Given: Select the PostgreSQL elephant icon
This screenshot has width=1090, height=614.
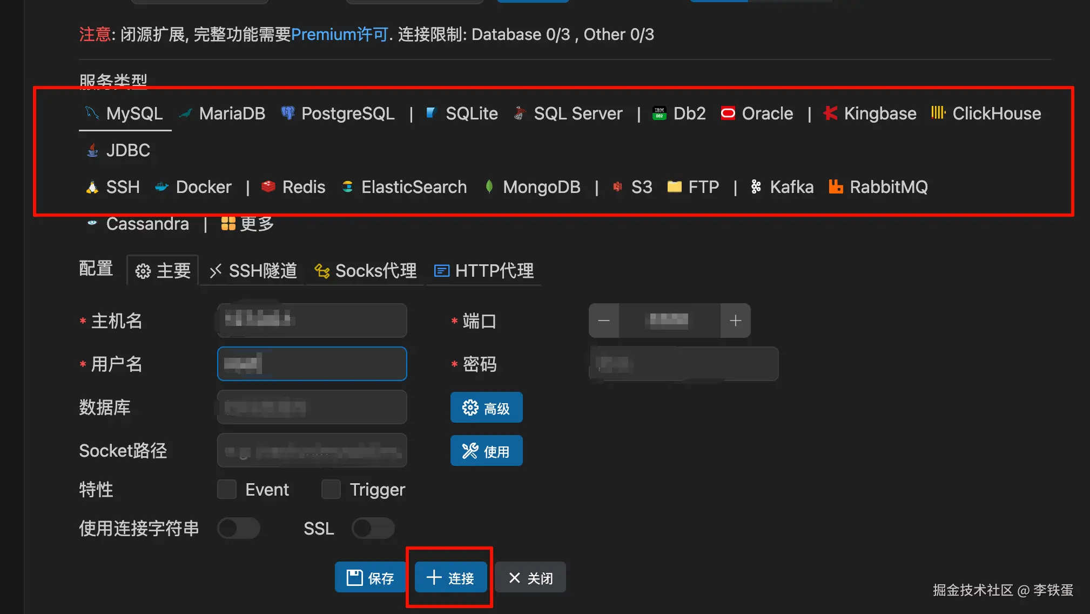Looking at the screenshot, I should [287, 113].
